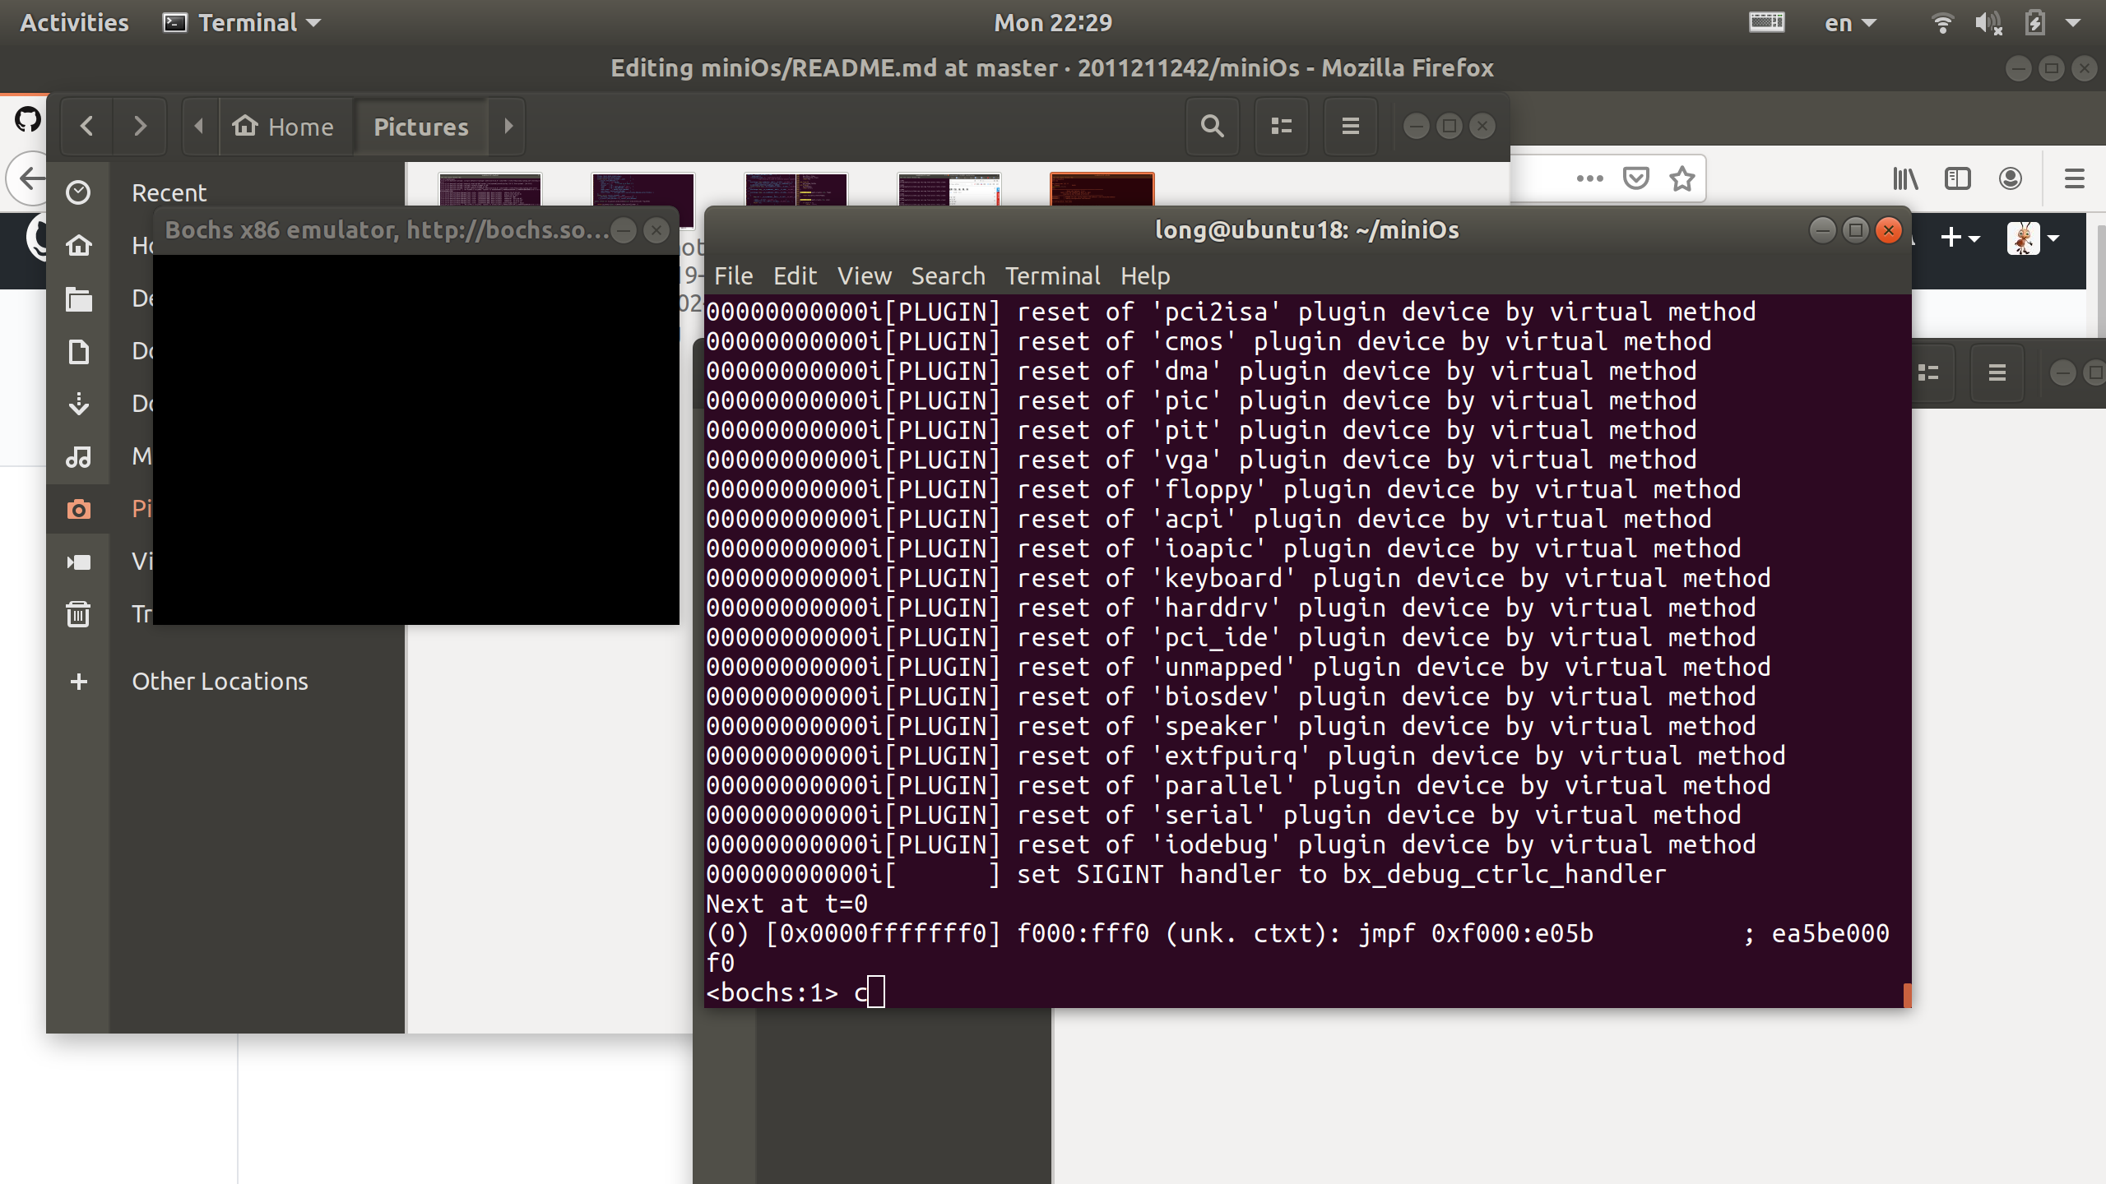The image size is (2106, 1184).
Task: Select the highlighted red screenshot thumbnail
Action: tap(1102, 189)
